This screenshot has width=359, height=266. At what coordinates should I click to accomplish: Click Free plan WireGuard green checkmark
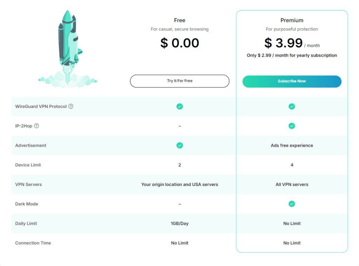[179, 106]
